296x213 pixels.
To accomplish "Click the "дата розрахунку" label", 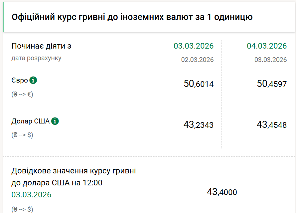I will coord(36,58).
